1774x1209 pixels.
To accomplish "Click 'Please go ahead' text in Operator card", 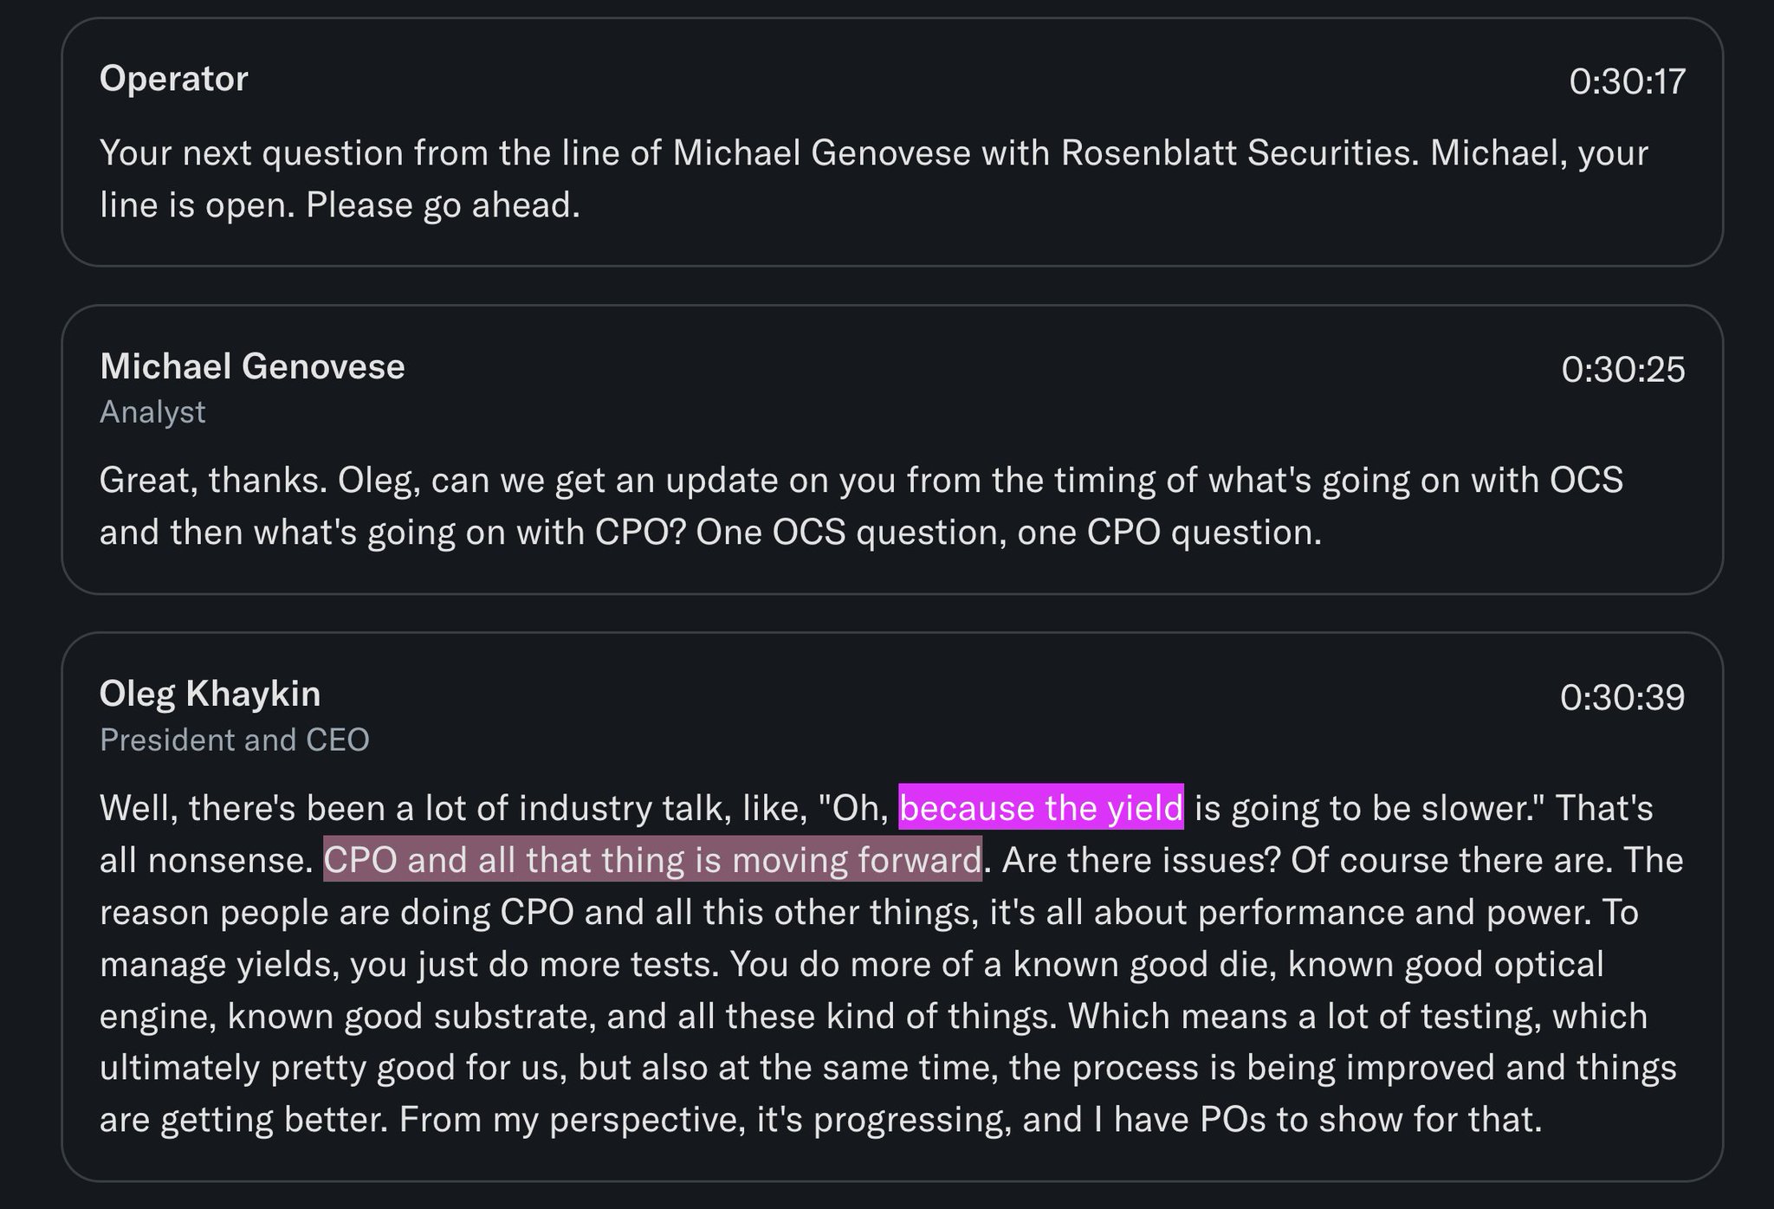I will coord(443,205).
